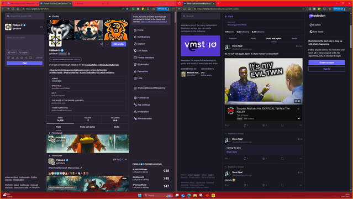
Task: Bookmark the 'ruining the joke' post
Action: [x=282, y=159]
